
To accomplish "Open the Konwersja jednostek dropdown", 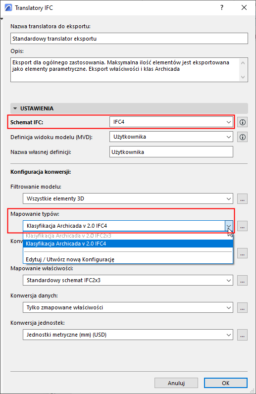I will 128,335.
